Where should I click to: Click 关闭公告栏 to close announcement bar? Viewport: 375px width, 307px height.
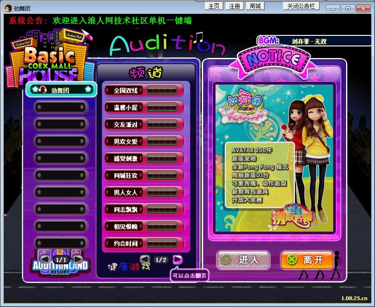tap(301, 6)
